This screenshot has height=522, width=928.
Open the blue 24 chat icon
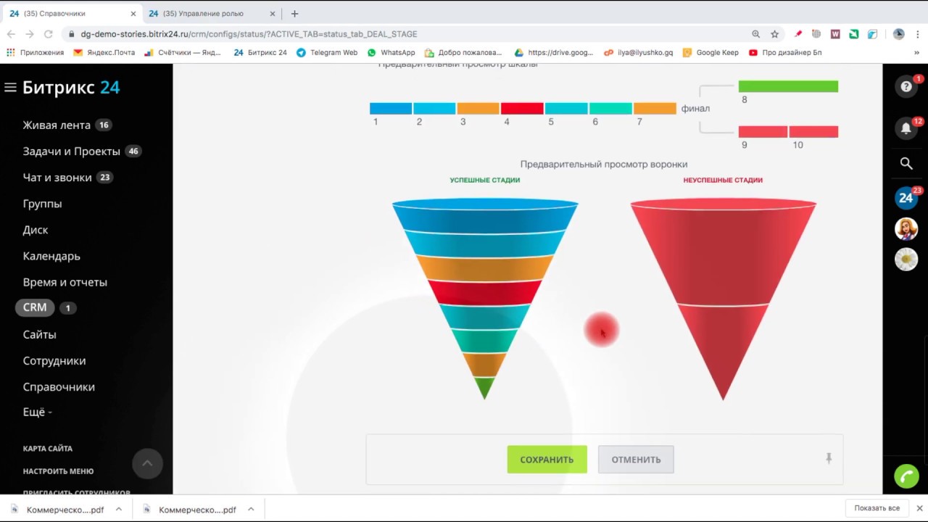pyautogui.click(x=906, y=197)
